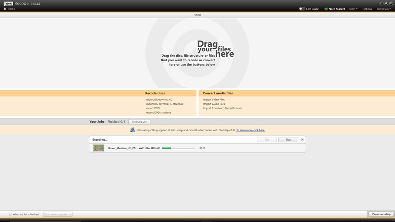The width and height of the screenshot is (395, 222).
Task: Open the Flower_Meadow video thumbnail
Action: (x=98, y=148)
